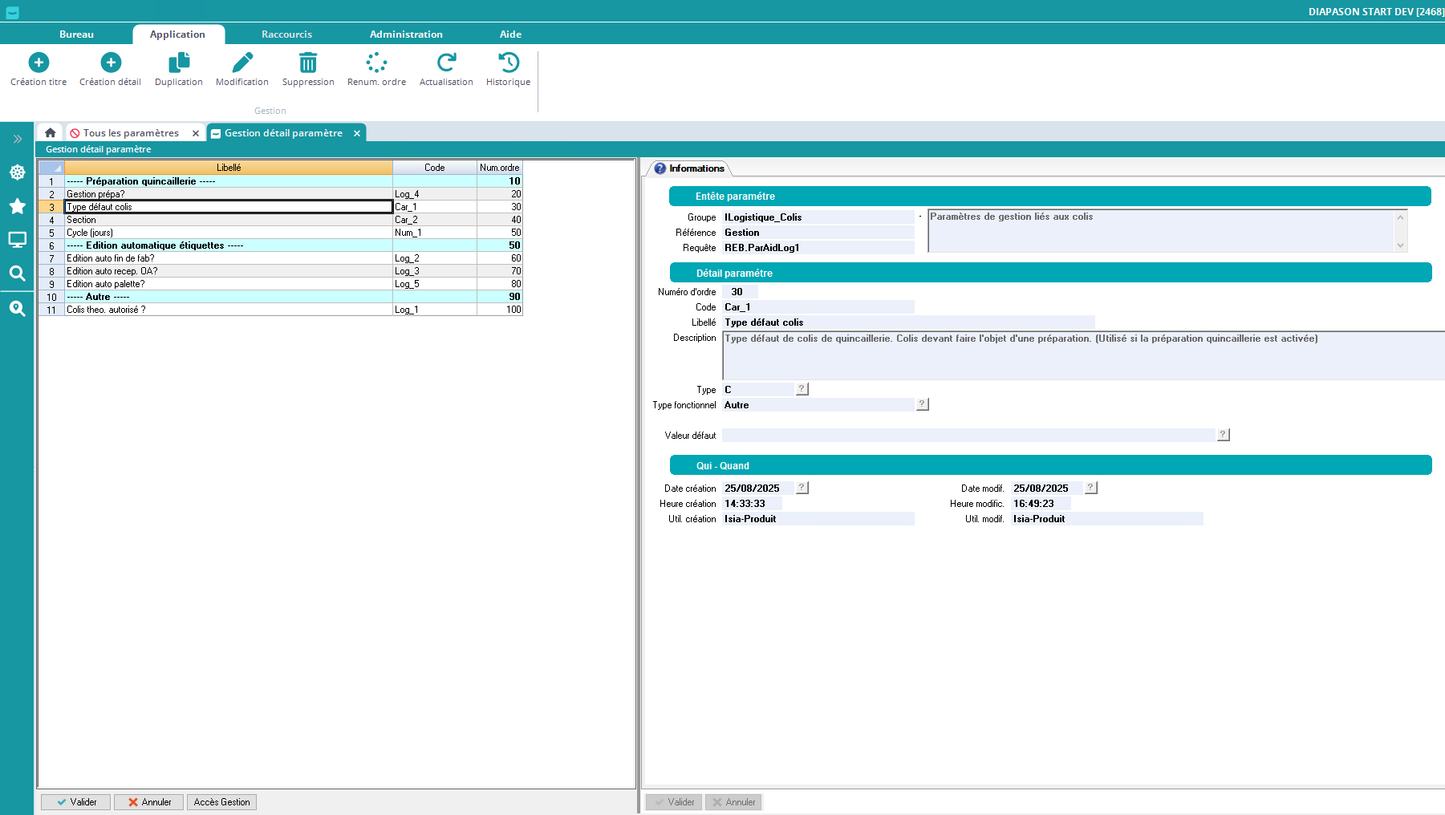Select the Duplication tool

tap(179, 63)
